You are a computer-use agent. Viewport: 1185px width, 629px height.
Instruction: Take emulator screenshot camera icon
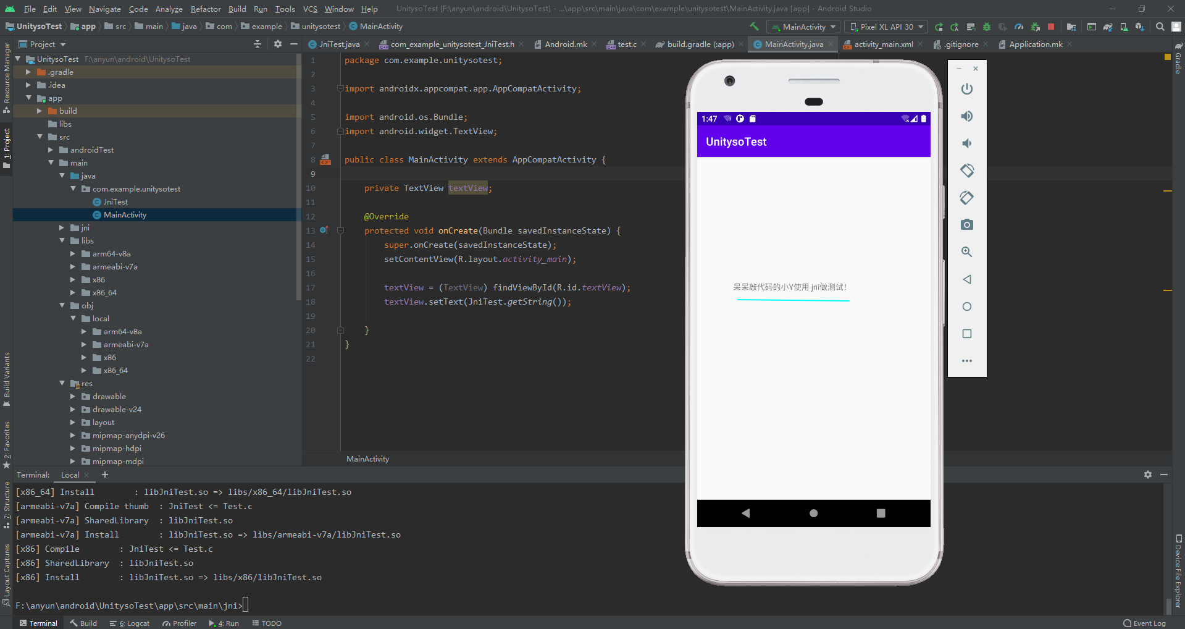(x=967, y=225)
